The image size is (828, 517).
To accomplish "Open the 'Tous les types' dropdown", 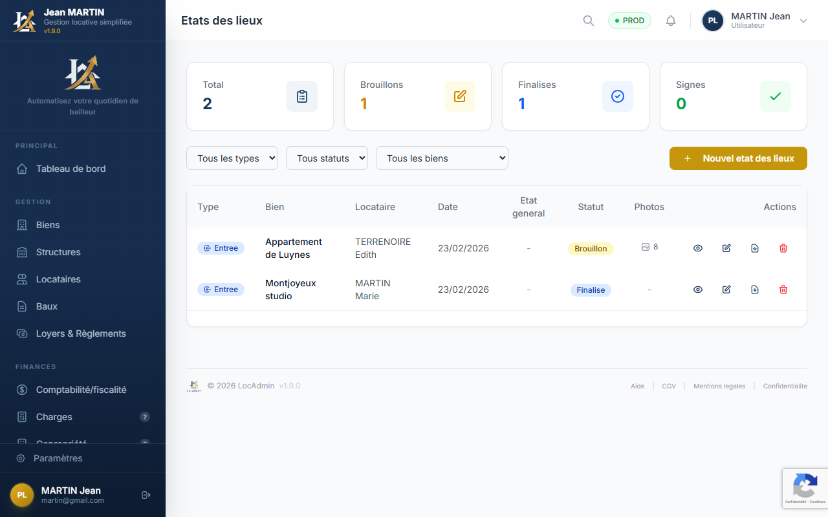I will point(232,158).
